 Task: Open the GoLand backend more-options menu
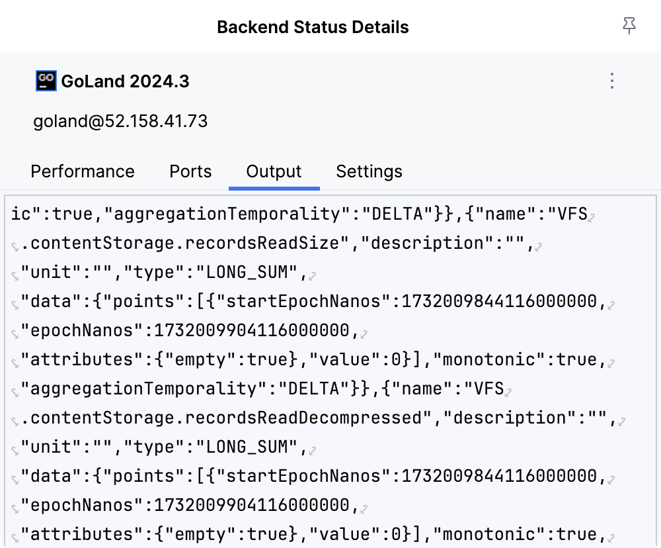coord(612,81)
